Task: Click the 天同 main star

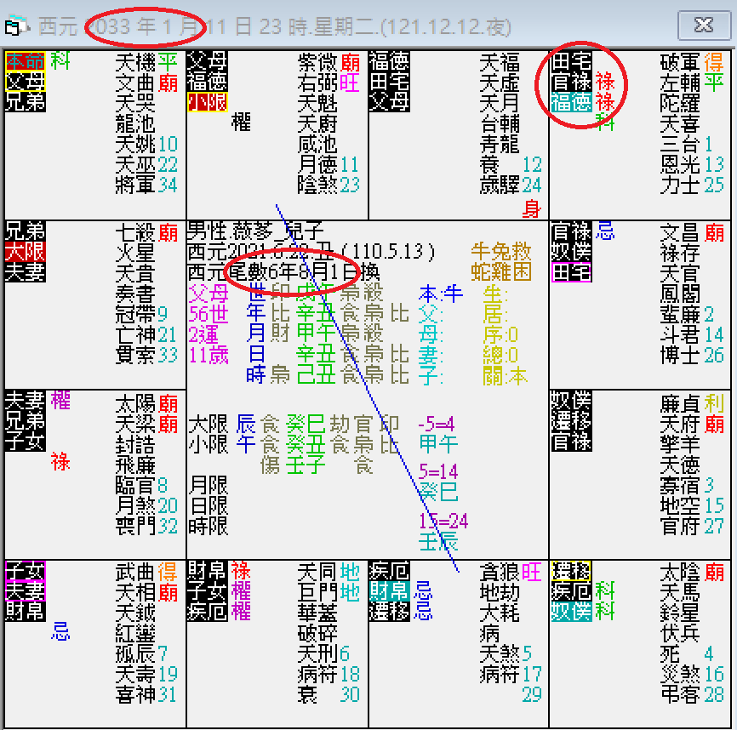Action: (317, 572)
